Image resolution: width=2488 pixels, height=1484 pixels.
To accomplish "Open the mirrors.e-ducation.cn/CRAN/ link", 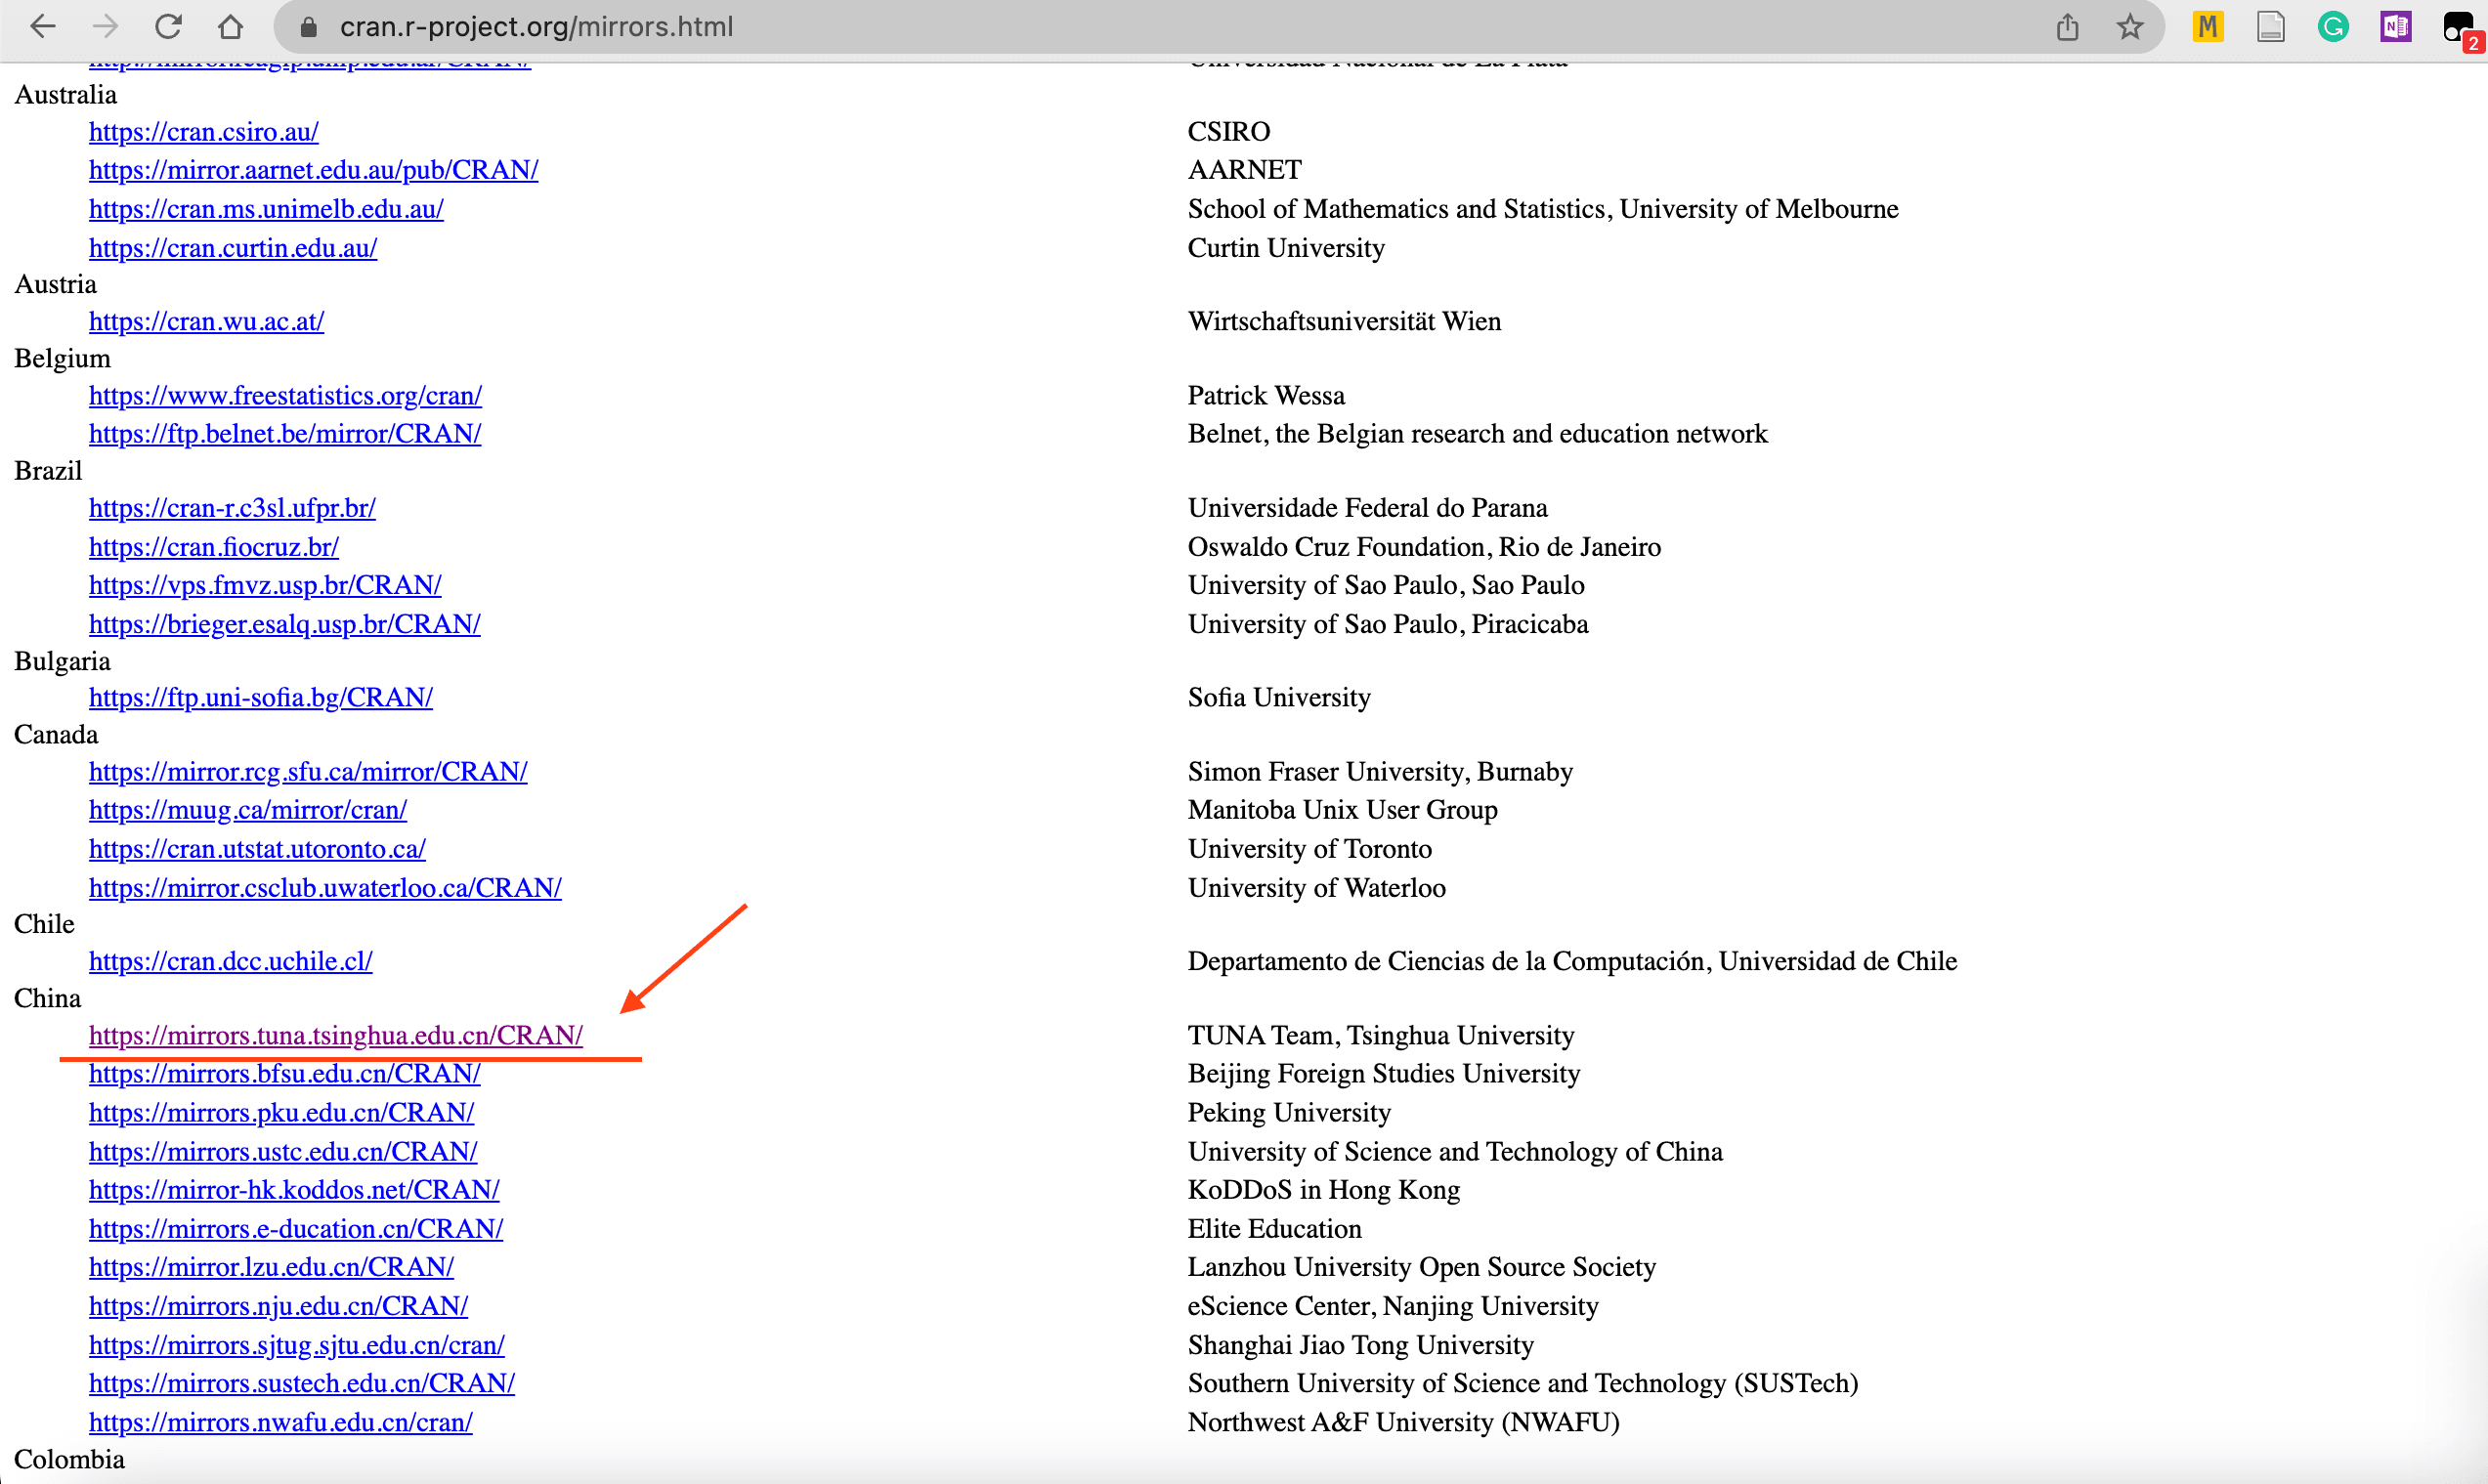I will [x=296, y=1229].
